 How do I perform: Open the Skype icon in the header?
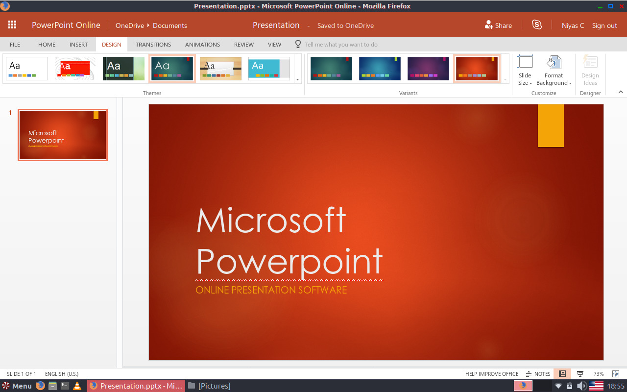[536, 25]
